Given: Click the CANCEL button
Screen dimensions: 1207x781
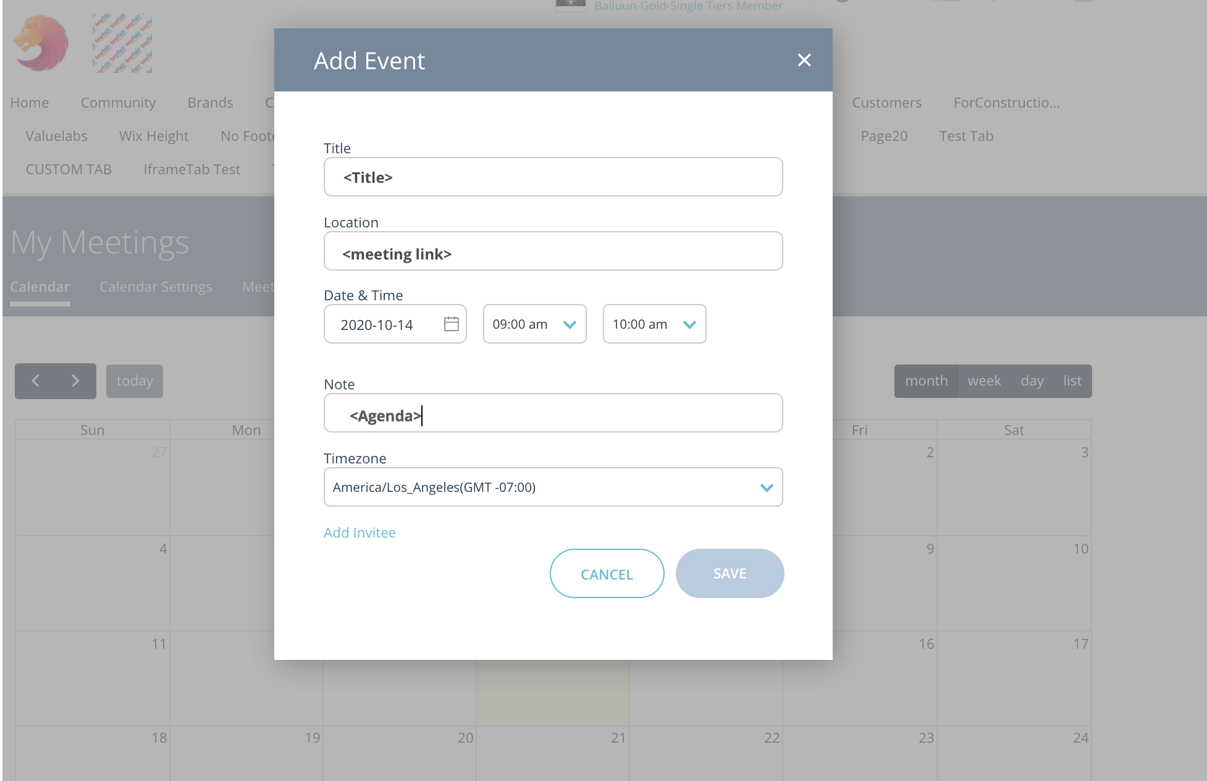Looking at the screenshot, I should (x=607, y=573).
